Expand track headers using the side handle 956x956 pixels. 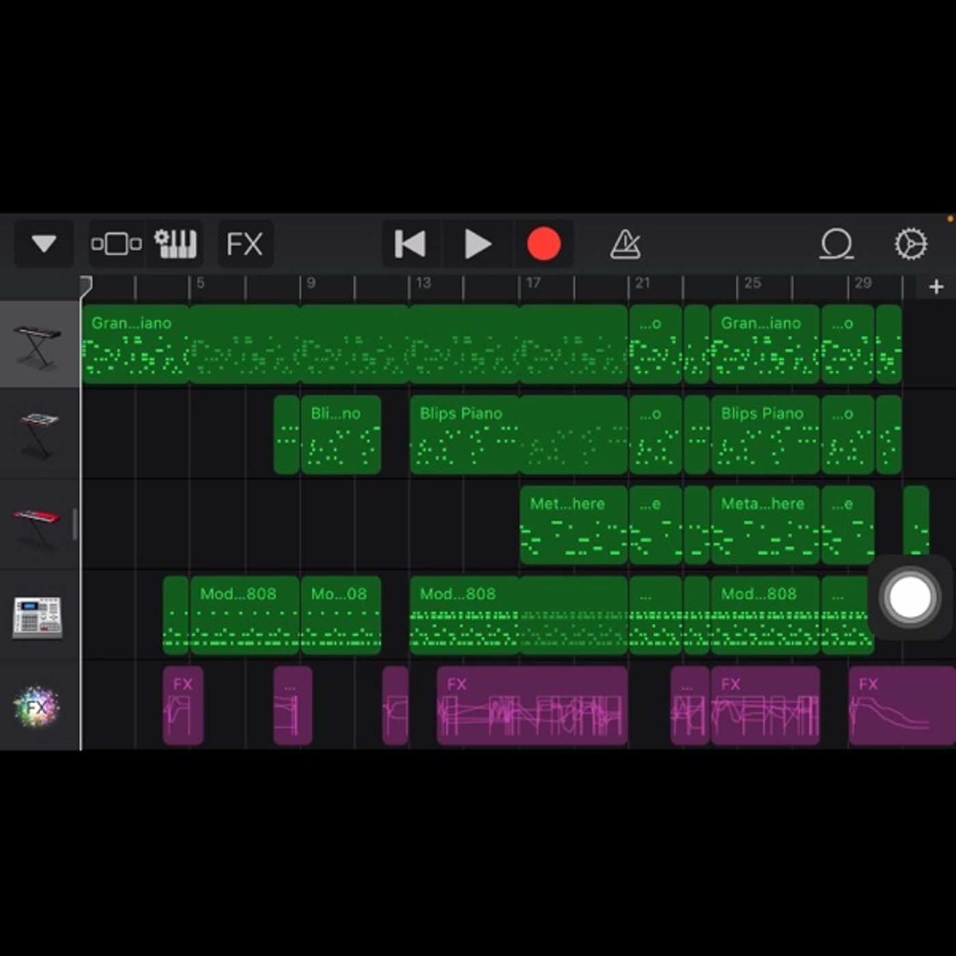pyautogui.click(x=74, y=524)
